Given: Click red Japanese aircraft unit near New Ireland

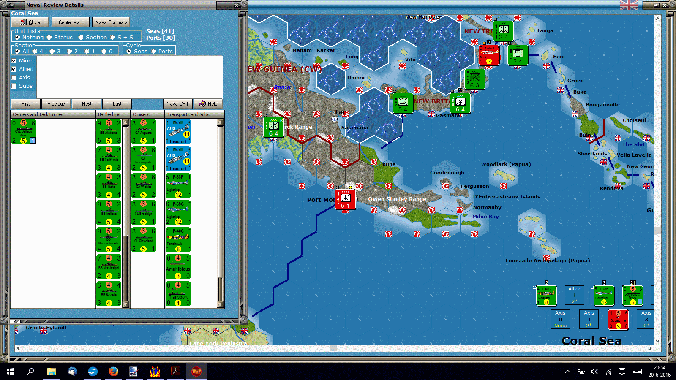Looking at the screenshot, I should pyautogui.click(x=489, y=55).
